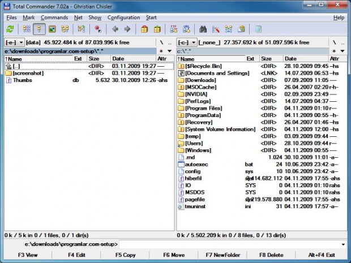Click the F8 Delete button
The image size is (351, 263).
pyautogui.click(x=271, y=255)
